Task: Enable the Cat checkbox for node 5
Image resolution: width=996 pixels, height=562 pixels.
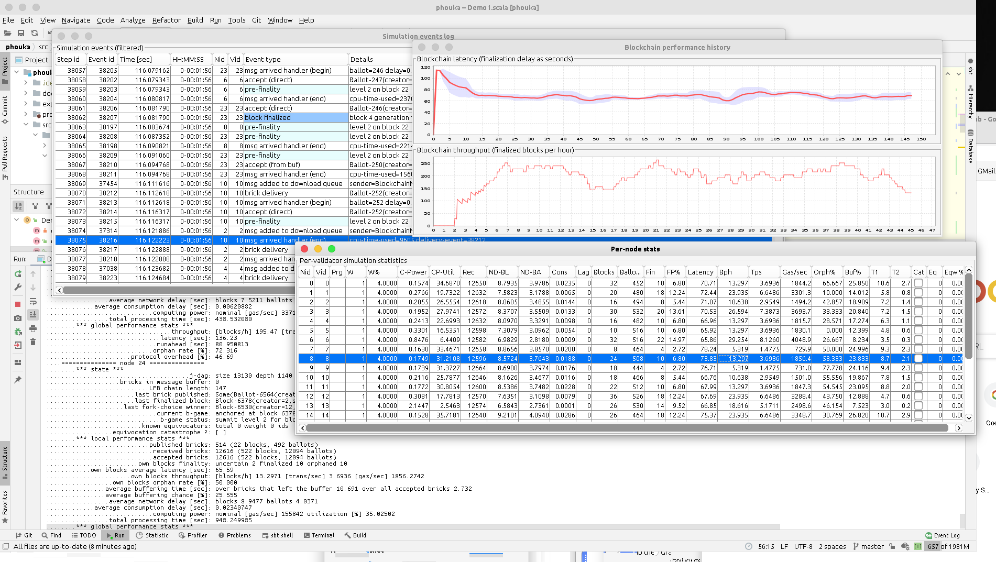Action: point(918,330)
